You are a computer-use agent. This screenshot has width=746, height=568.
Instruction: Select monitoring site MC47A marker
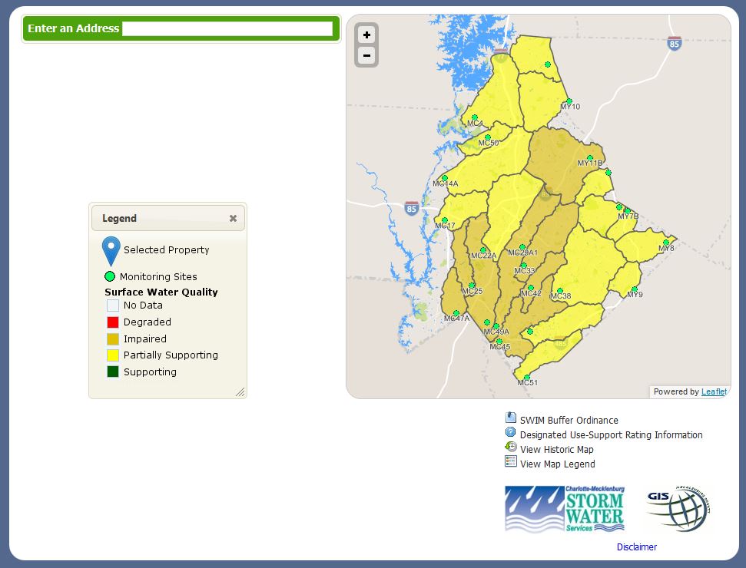click(456, 313)
